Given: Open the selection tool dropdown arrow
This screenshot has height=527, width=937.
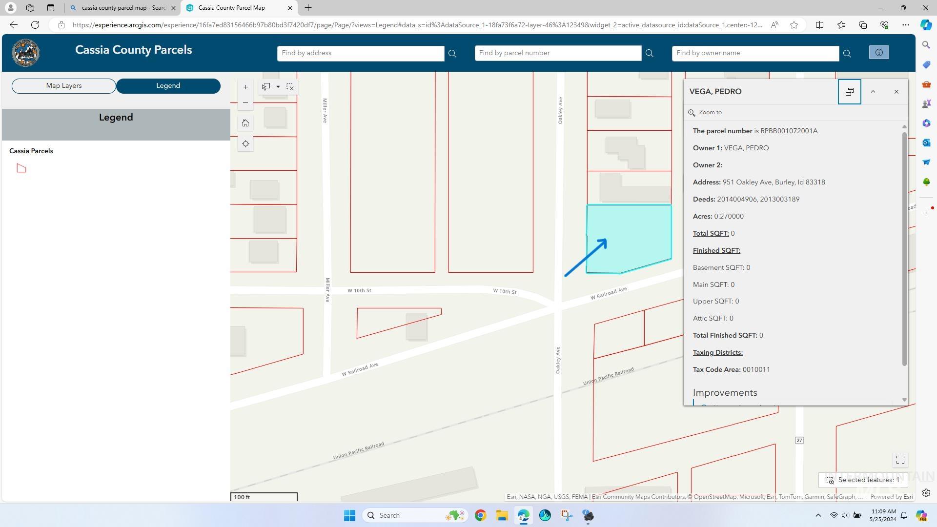Looking at the screenshot, I should (x=278, y=86).
